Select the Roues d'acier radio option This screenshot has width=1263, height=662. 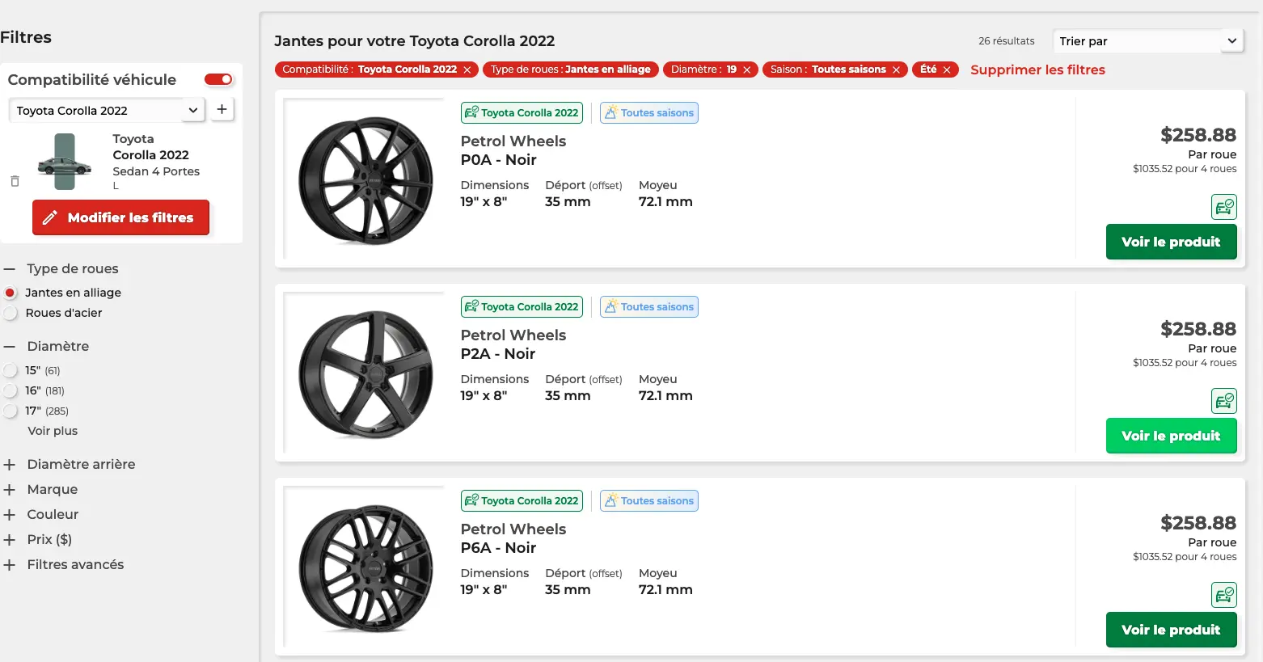pyautogui.click(x=11, y=313)
